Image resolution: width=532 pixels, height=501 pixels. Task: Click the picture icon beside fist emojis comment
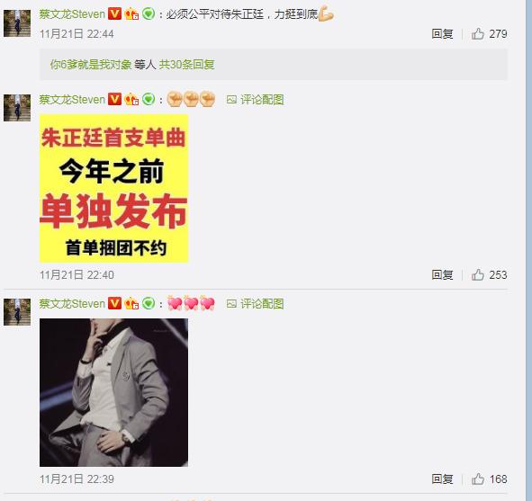(x=231, y=100)
